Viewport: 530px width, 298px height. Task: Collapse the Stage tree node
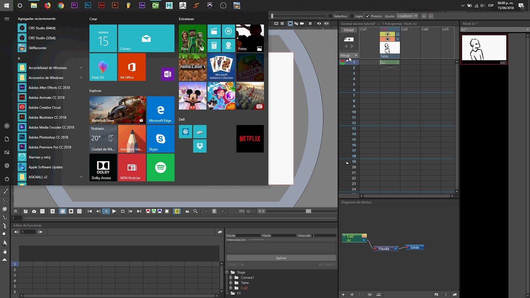(x=227, y=272)
